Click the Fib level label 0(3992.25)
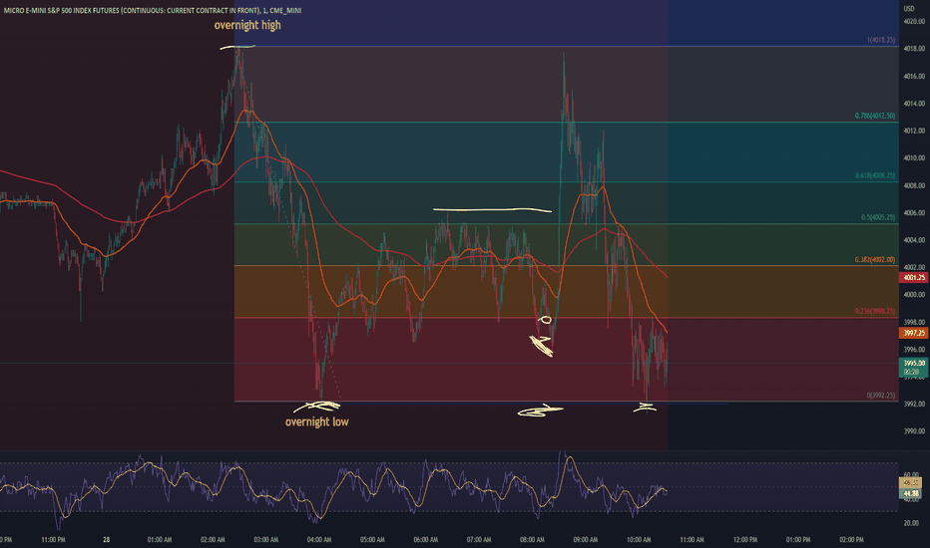This screenshot has width=930, height=548. point(881,396)
